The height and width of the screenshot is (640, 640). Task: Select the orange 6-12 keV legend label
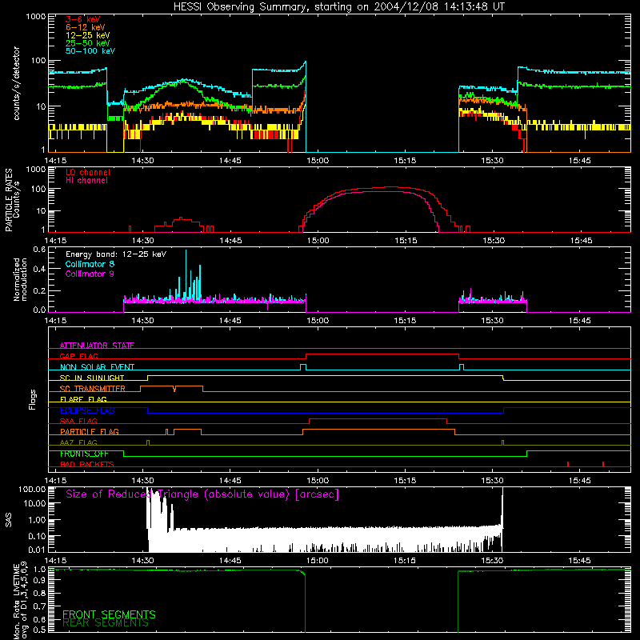[x=86, y=27]
